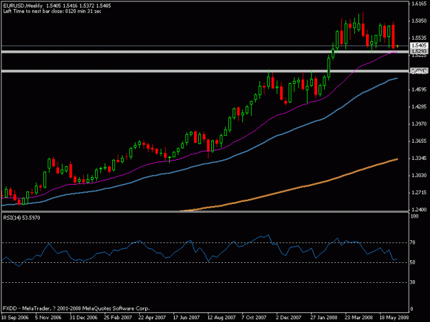Click the 1.4595 price axis label

coord(419,89)
